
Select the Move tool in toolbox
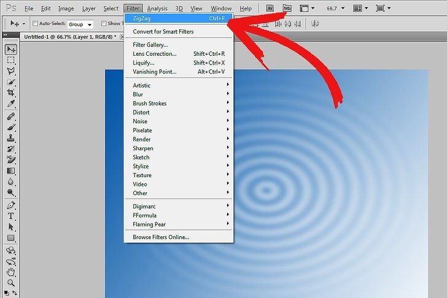click(x=11, y=50)
